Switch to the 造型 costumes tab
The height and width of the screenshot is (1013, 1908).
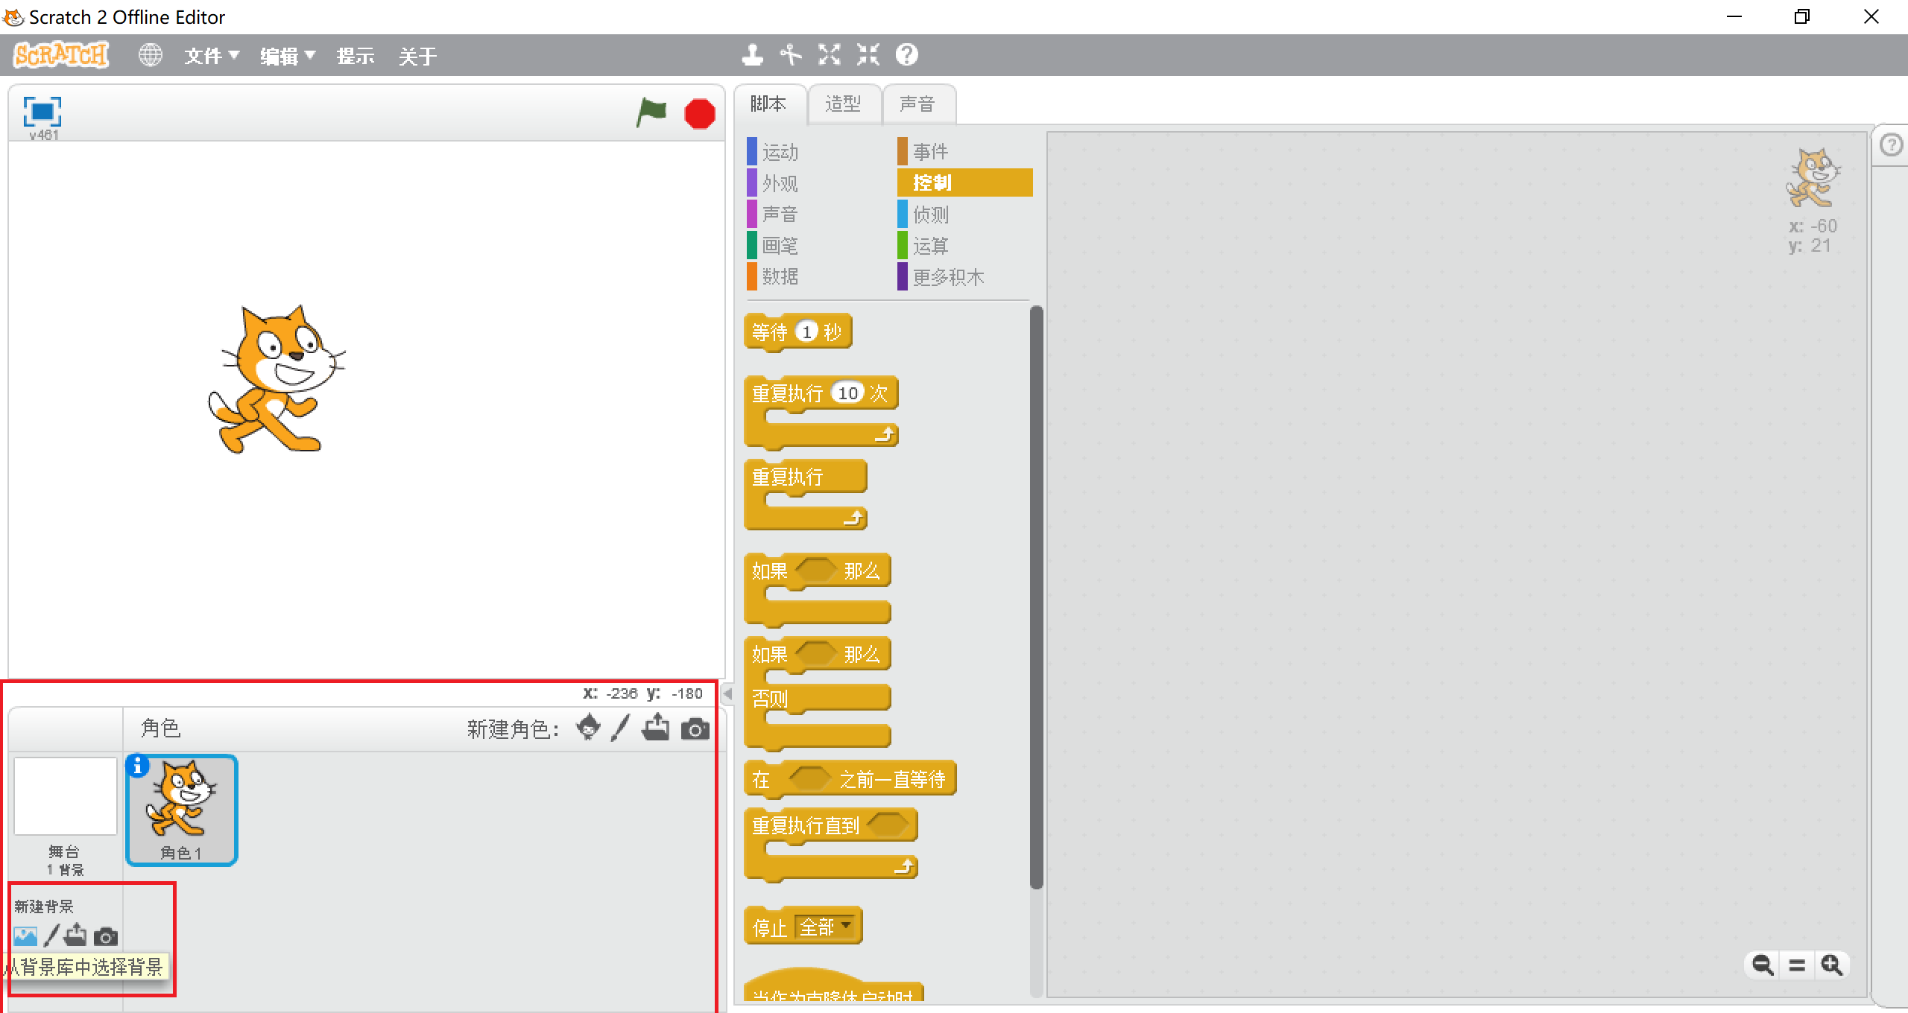pyautogui.click(x=844, y=104)
